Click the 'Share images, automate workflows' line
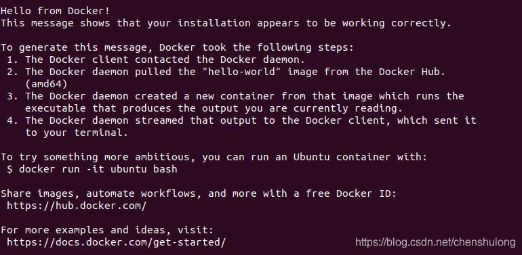 point(199,193)
